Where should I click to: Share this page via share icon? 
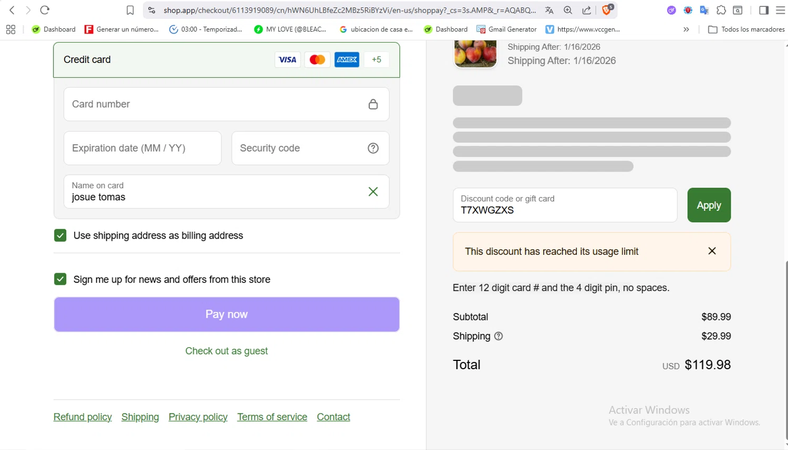click(x=587, y=10)
